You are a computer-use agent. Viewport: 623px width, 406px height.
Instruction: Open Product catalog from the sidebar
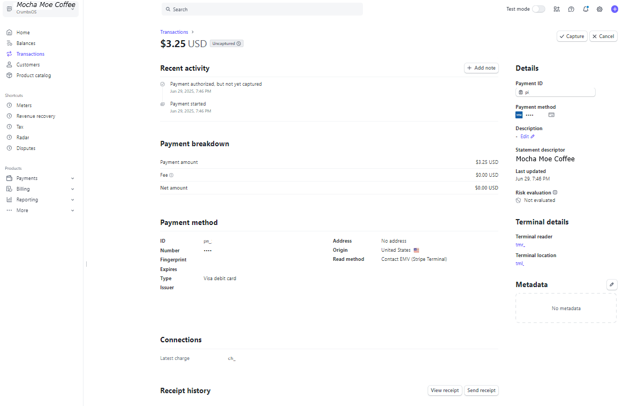(x=33, y=76)
